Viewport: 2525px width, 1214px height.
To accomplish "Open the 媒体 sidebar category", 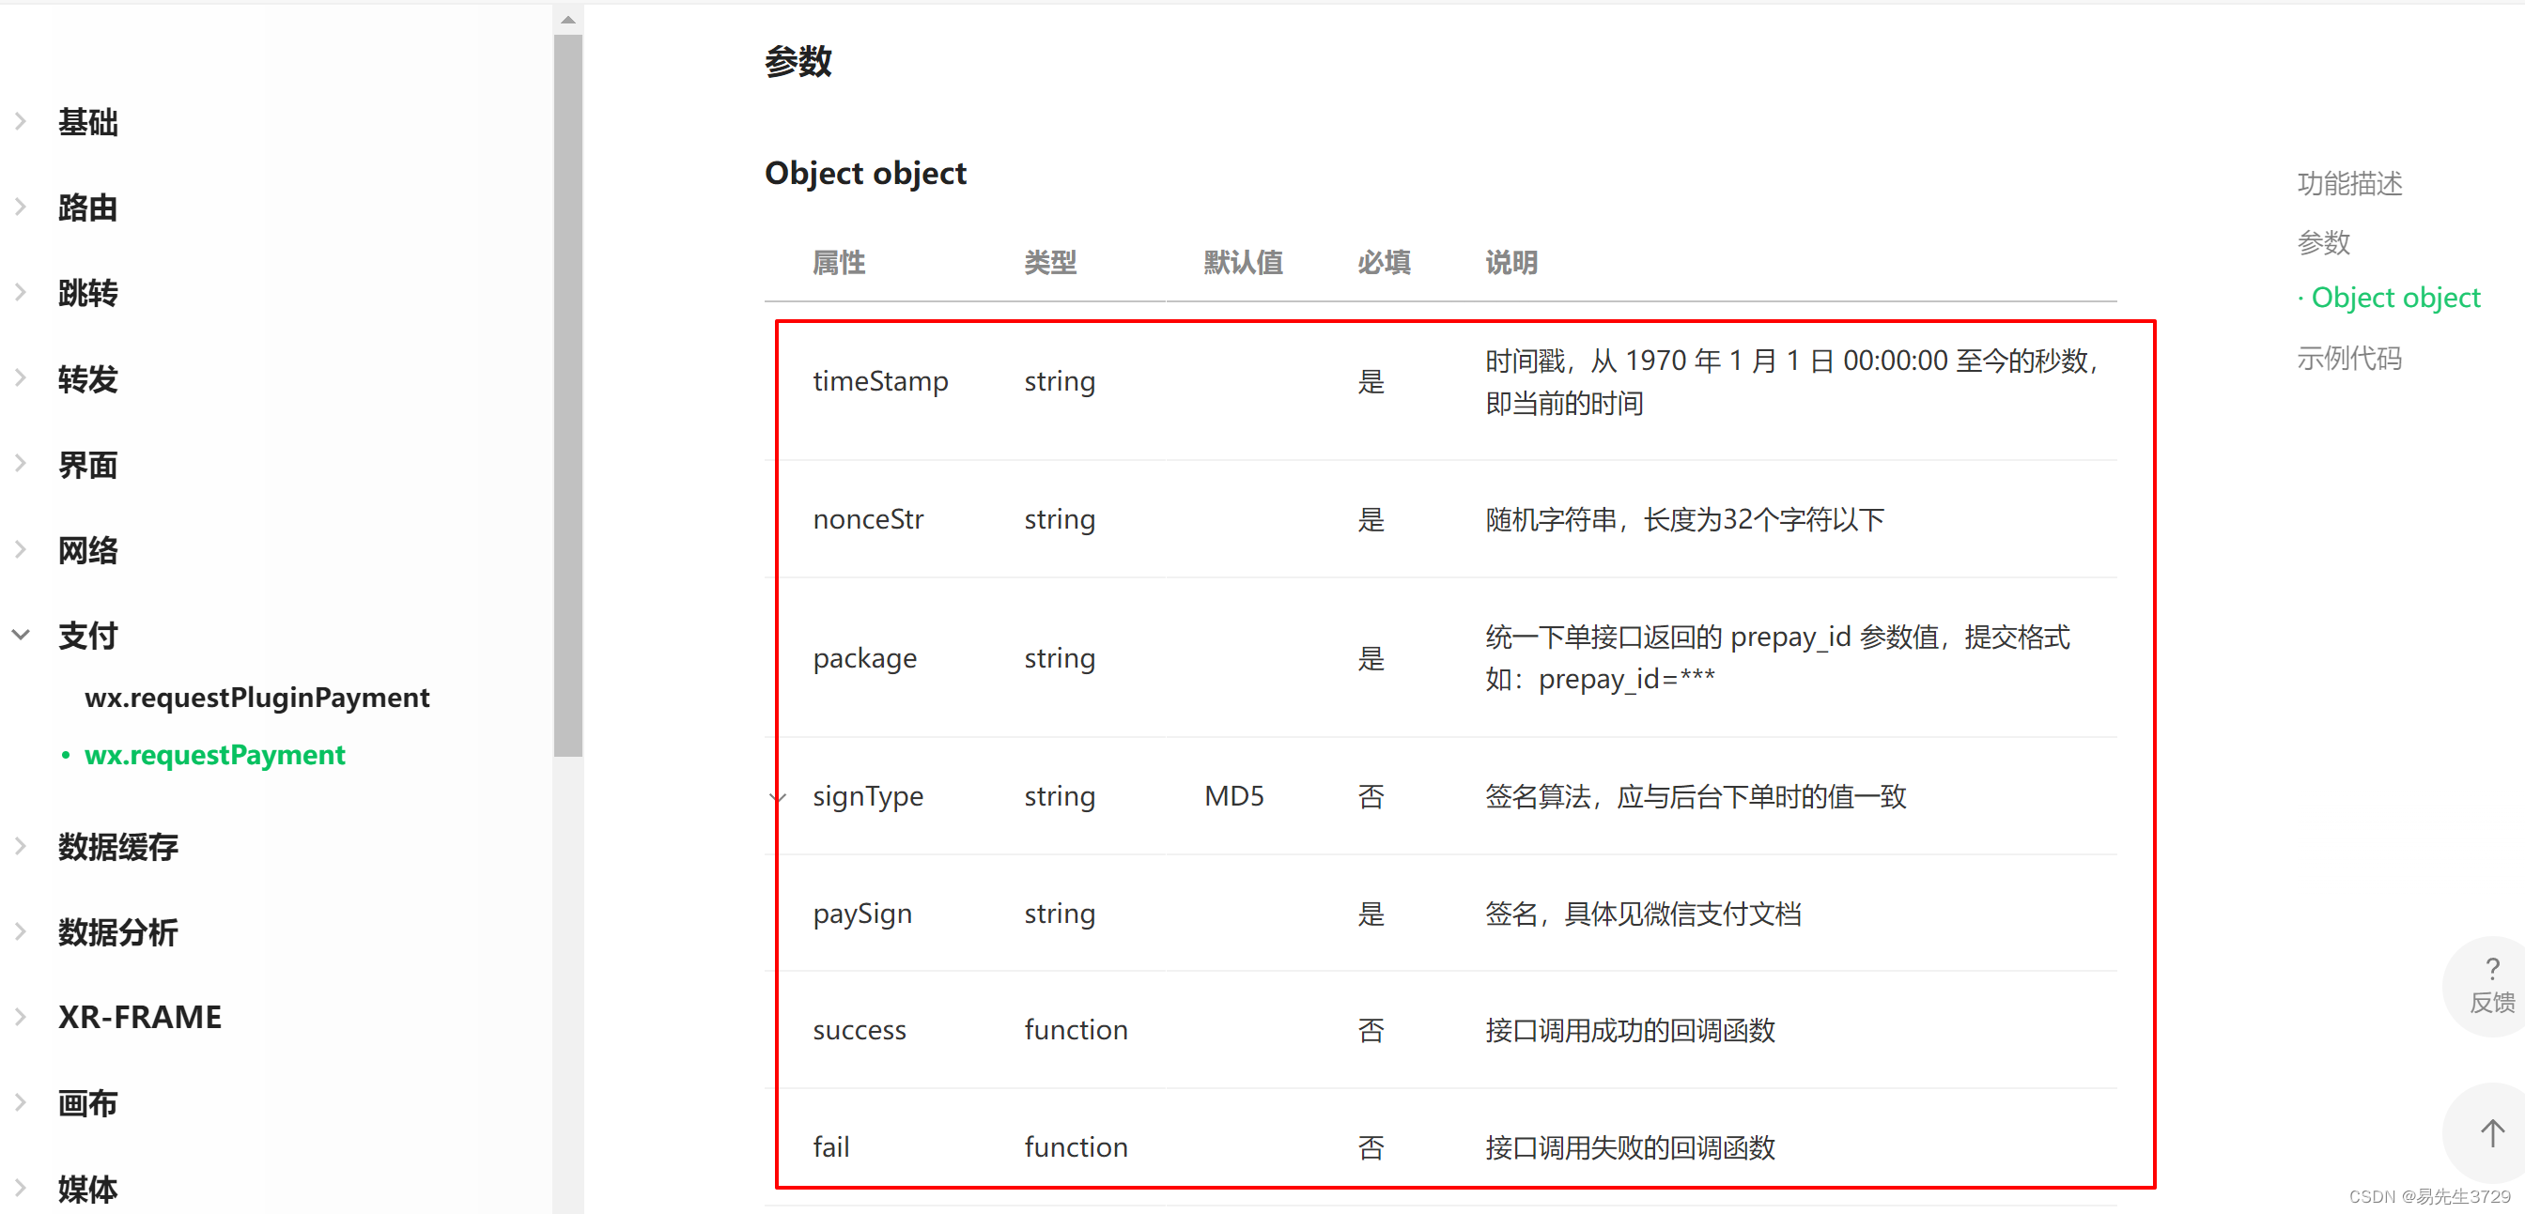I will pos(87,1189).
